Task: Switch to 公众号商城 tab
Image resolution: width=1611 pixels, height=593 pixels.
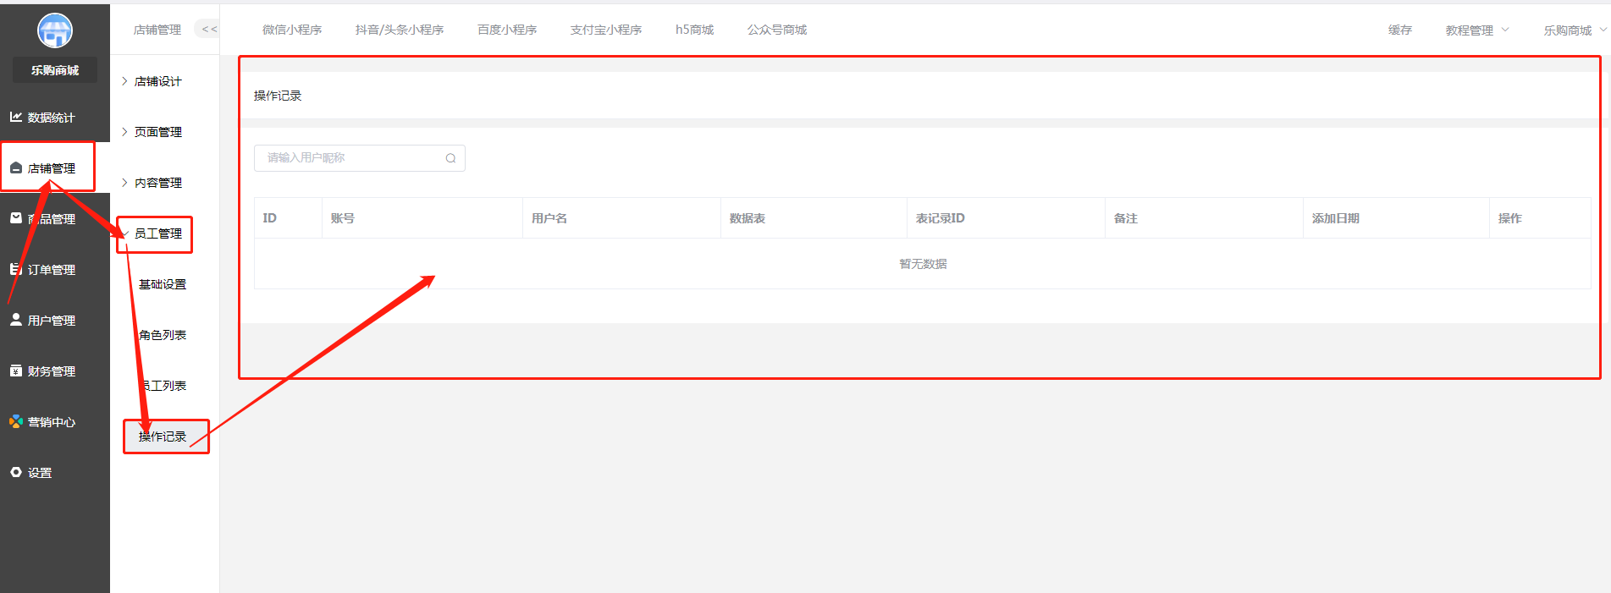Action: pos(777,30)
